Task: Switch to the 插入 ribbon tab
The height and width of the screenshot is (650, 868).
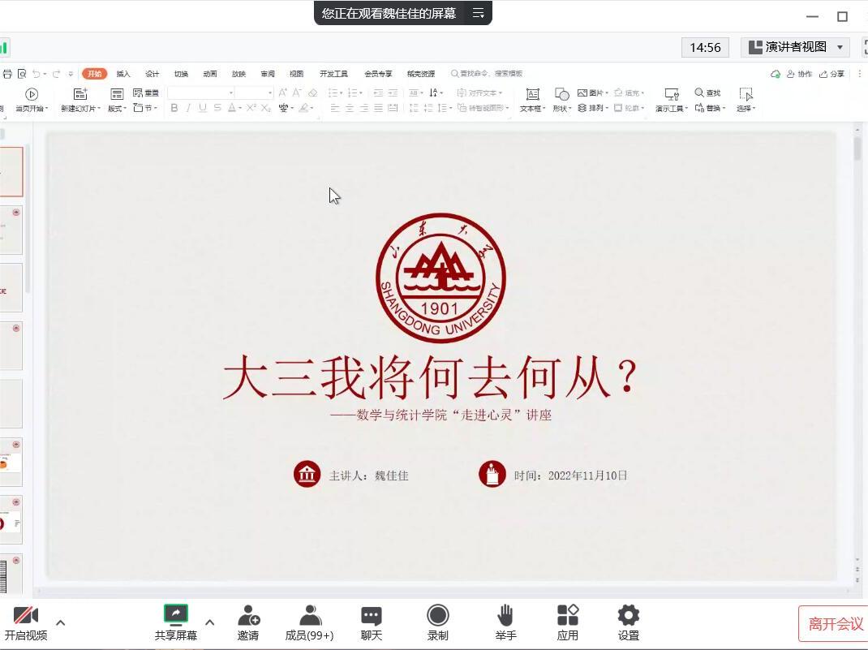Action: [123, 74]
